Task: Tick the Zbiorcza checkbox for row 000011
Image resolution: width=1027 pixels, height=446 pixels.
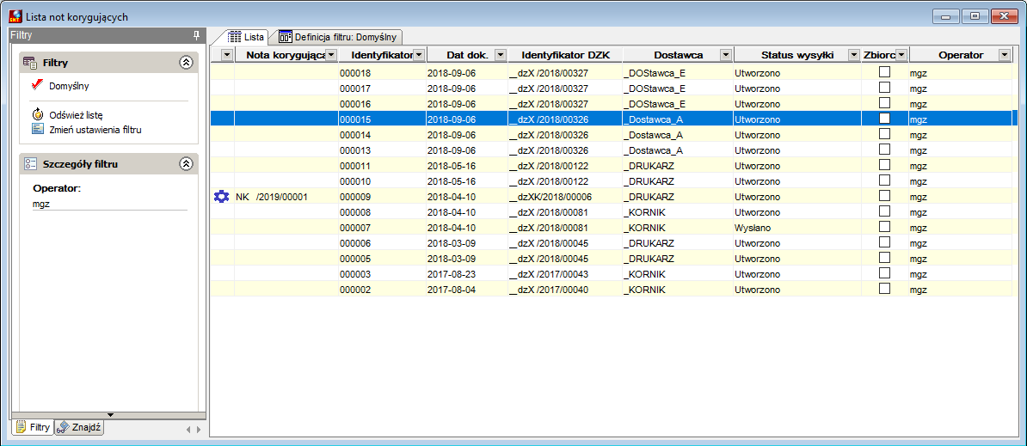Action: tap(884, 165)
